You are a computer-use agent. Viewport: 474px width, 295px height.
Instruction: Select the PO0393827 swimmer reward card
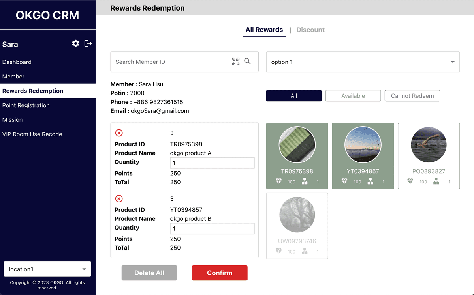[x=429, y=156]
